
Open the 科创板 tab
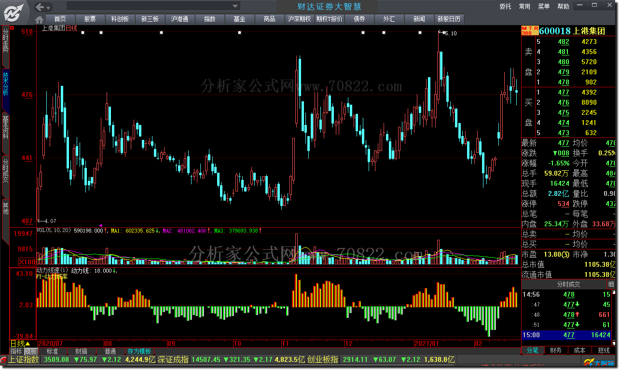pos(120,19)
